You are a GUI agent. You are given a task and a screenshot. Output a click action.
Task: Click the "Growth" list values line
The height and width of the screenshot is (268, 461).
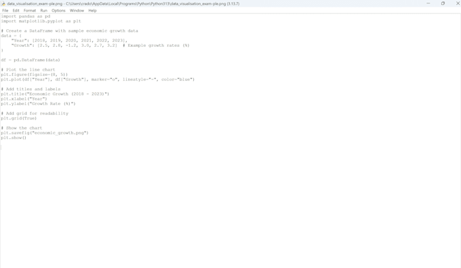64,45
